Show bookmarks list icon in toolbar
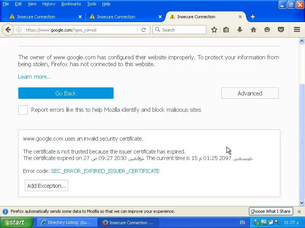This screenshot has width=305, height=228. click(226, 30)
